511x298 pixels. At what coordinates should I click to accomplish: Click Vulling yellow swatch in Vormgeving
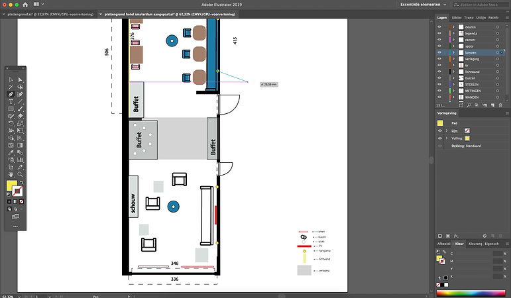click(467, 138)
